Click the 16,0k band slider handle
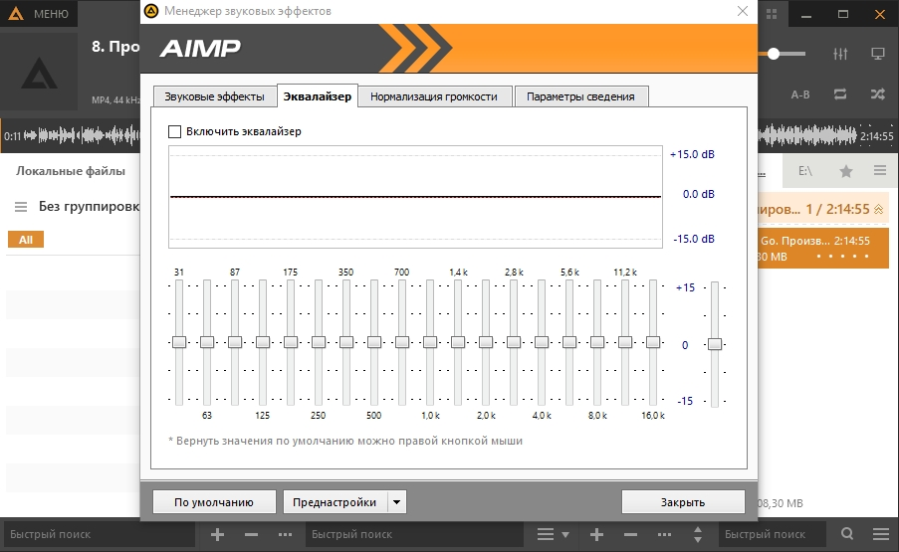The height and width of the screenshot is (552, 899). [653, 342]
